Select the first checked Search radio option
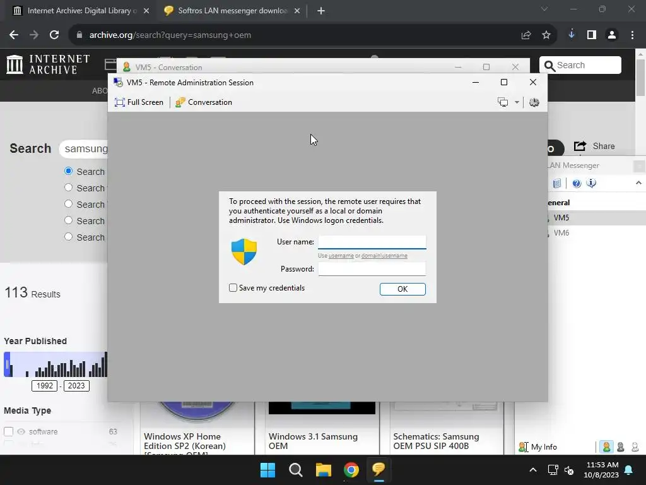 coord(68,171)
